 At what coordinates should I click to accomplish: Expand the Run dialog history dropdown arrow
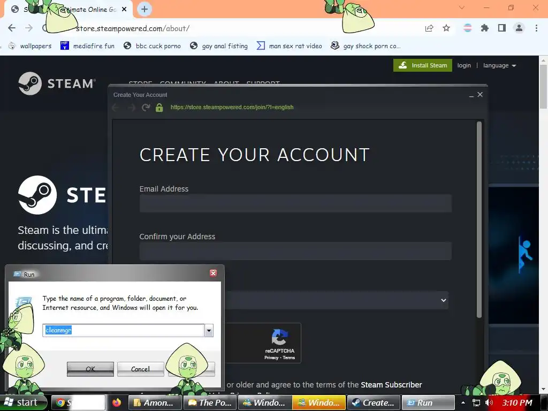point(209,330)
